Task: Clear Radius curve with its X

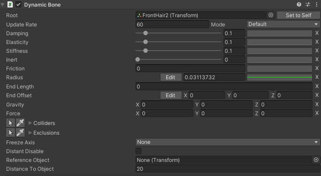Action: click(x=317, y=77)
